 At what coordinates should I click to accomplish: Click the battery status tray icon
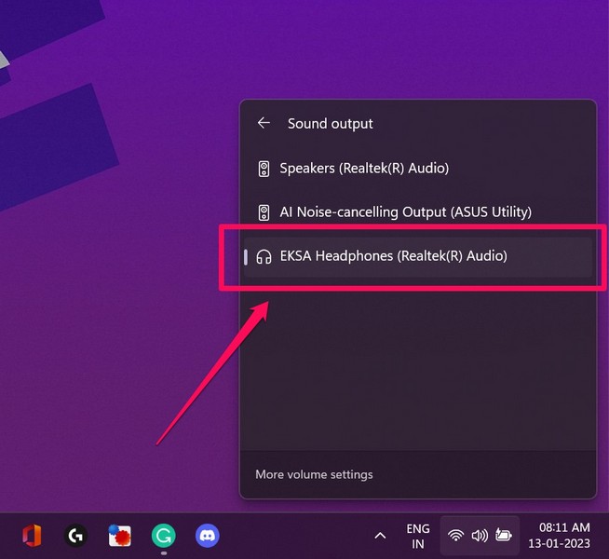tap(504, 536)
